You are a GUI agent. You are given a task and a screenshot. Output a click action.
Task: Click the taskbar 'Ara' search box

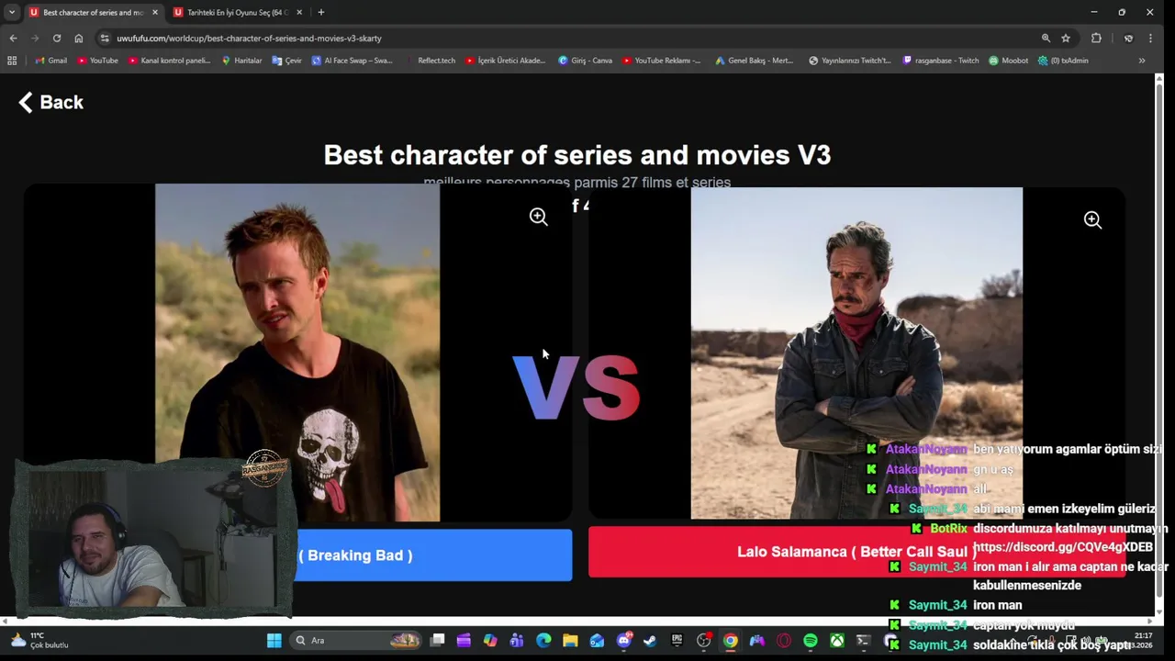(358, 641)
